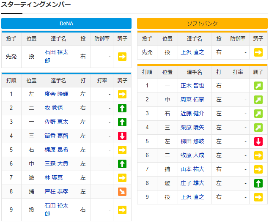Click the スターティングメンバー section heading

(36, 5)
